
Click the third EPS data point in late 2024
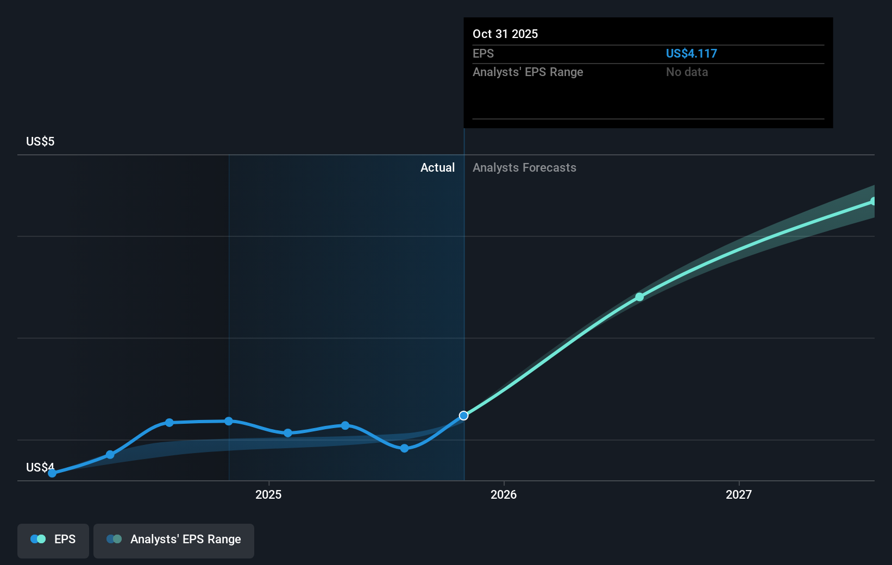169,423
